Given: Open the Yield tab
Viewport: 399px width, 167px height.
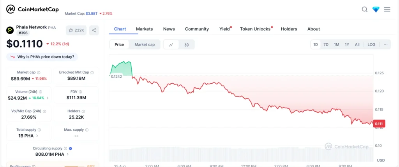Looking at the screenshot, I should pos(225,29).
